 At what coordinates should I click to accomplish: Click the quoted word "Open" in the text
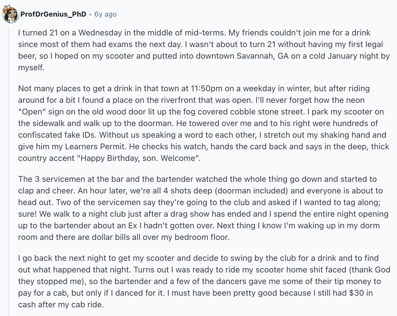coord(32,112)
